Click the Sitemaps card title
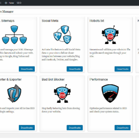The width and height of the screenshot is (139, 139). point(7,21)
